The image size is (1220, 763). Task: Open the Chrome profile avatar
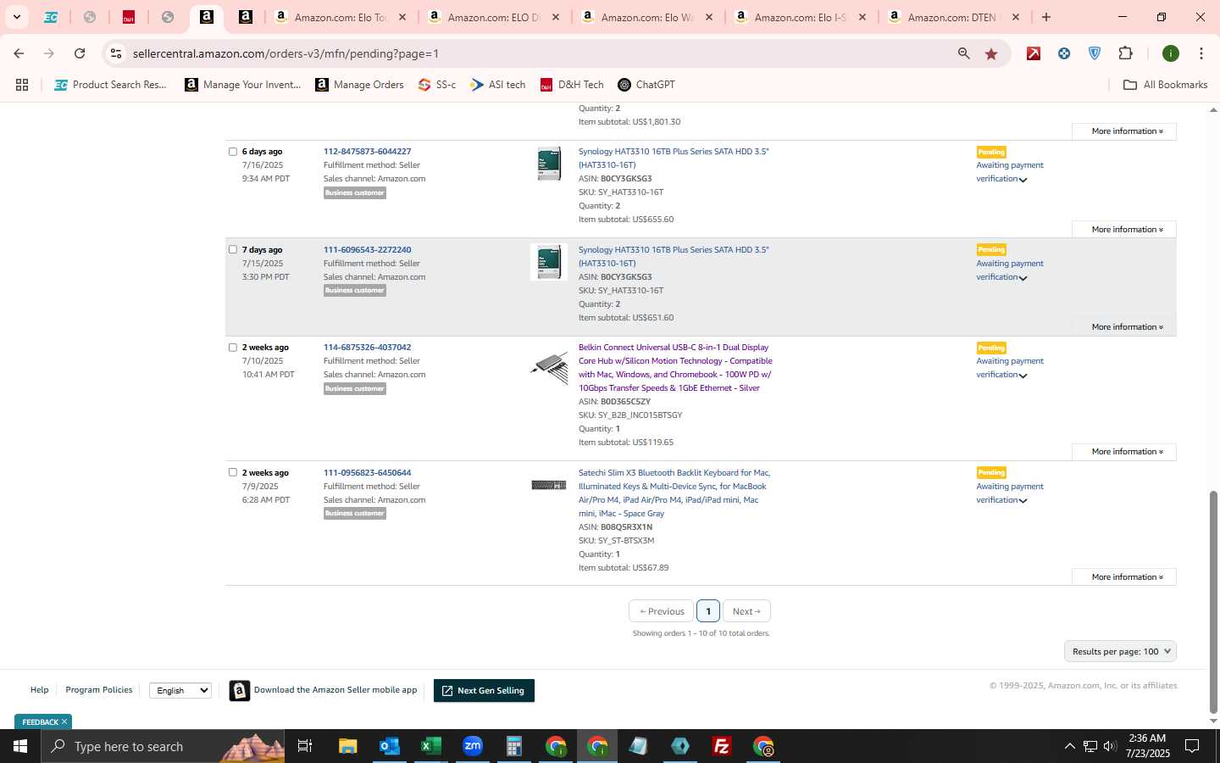[x=1171, y=53]
